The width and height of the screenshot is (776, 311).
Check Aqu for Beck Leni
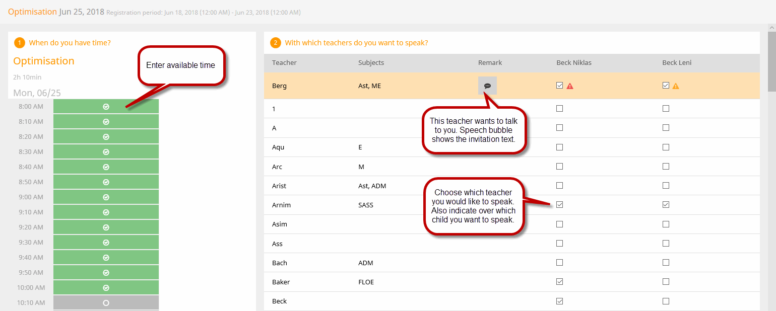click(x=666, y=147)
